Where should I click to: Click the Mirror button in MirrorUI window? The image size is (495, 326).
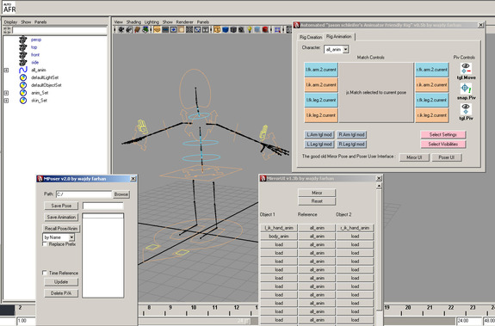coord(317,193)
